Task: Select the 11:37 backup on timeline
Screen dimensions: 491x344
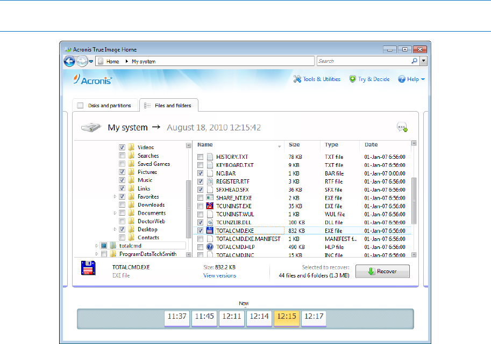Action: (x=177, y=318)
